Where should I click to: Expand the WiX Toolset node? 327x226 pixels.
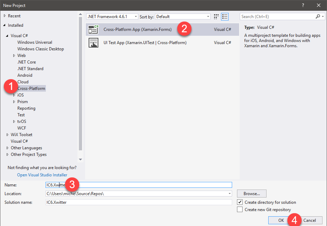[x=8, y=135]
